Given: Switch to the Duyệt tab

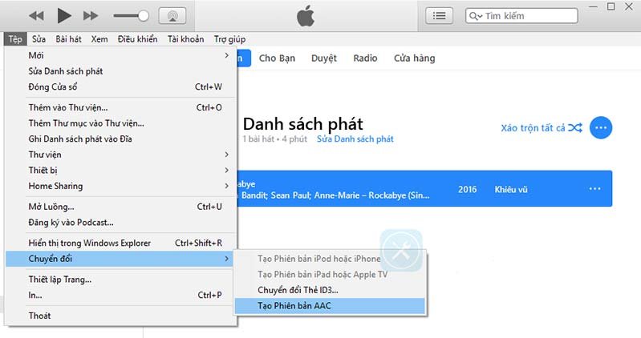Looking at the screenshot, I should click(x=324, y=58).
